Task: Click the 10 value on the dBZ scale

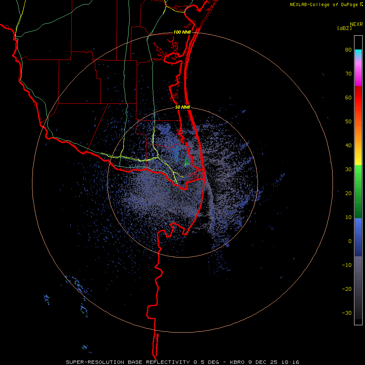Action: 348,217
